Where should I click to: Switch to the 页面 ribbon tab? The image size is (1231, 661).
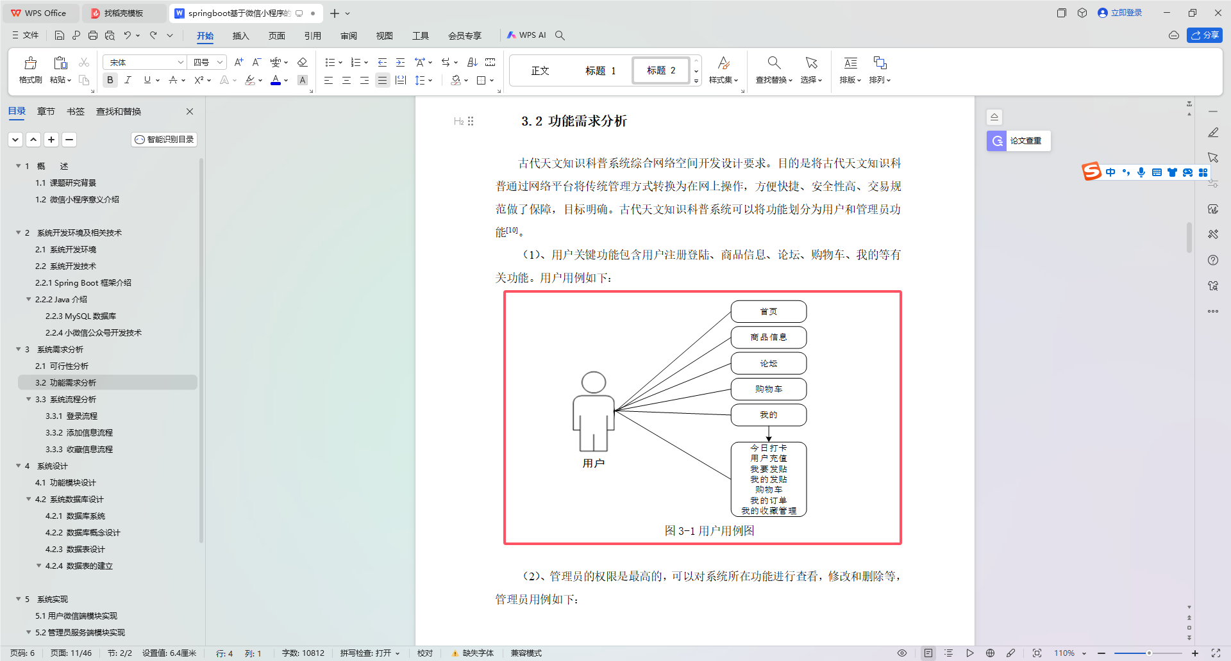pyautogui.click(x=276, y=36)
